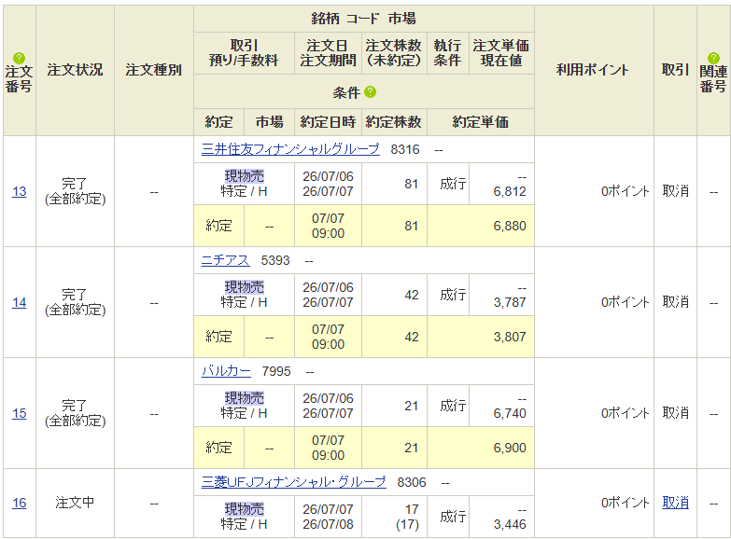The width and height of the screenshot is (731, 539).
Task: Click 注文種別 column header
Action: tap(154, 70)
